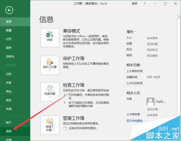This screenshot has height=141, width=181.
Task: Open the 管理工作簿 manage icon button
Action: coord(50,125)
